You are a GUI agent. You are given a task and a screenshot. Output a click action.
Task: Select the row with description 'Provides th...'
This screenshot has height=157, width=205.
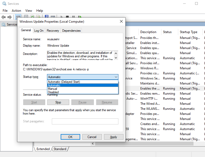pos(165,38)
